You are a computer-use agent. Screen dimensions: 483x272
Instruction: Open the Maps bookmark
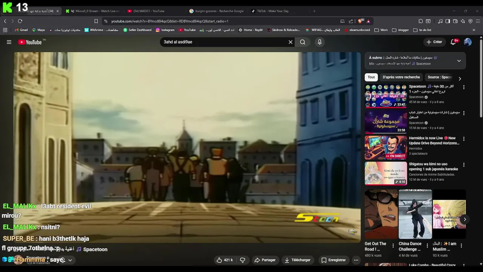(38, 30)
